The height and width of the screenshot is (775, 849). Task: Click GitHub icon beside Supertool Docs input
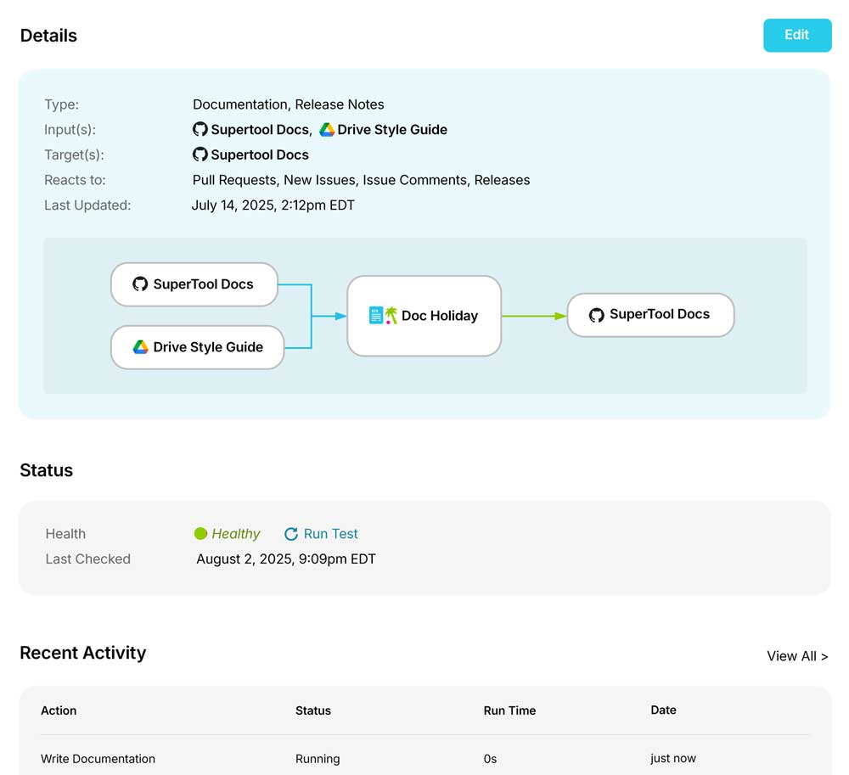pos(200,129)
